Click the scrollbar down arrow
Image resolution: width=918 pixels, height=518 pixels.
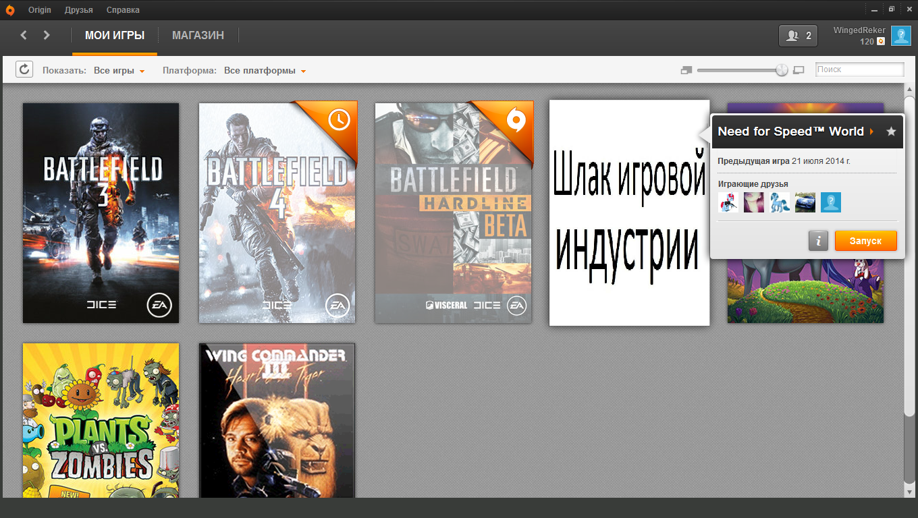coord(909,492)
